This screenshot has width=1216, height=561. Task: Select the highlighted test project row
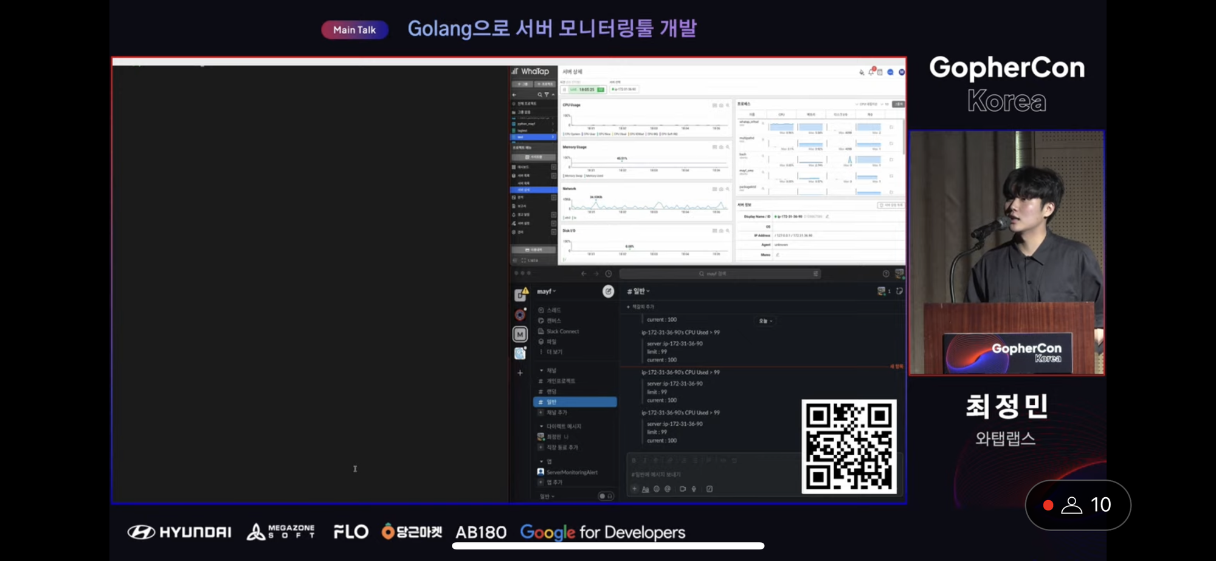533,137
